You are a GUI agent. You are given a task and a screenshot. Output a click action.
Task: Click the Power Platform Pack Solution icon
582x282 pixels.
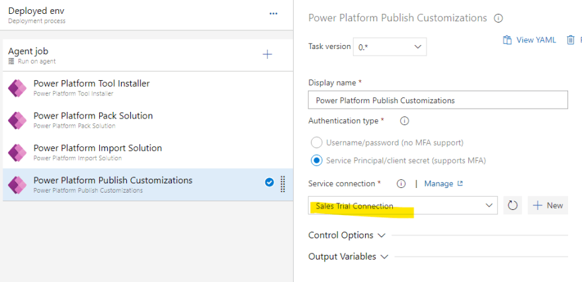point(17,120)
